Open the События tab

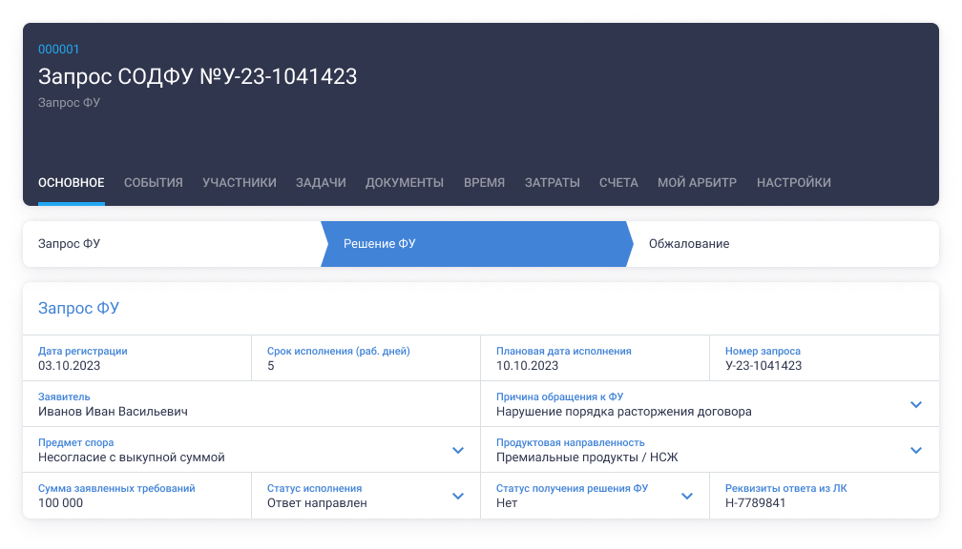(x=153, y=182)
